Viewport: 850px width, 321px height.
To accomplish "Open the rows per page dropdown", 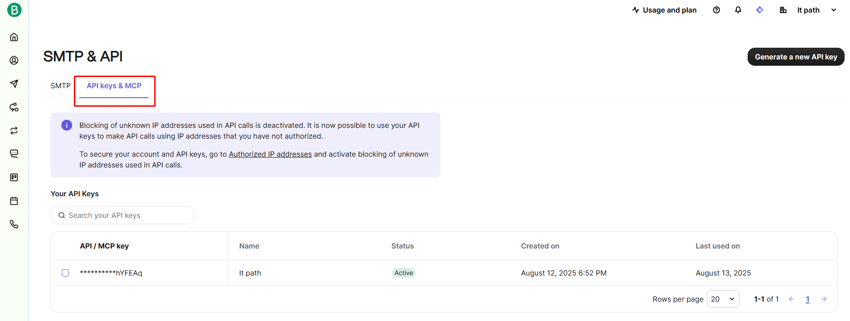I will (x=723, y=299).
